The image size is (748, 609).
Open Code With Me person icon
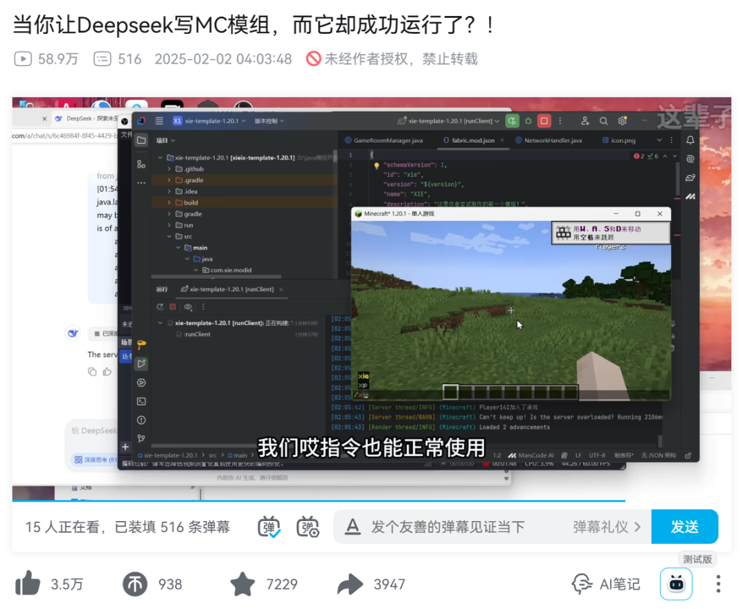click(x=585, y=121)
